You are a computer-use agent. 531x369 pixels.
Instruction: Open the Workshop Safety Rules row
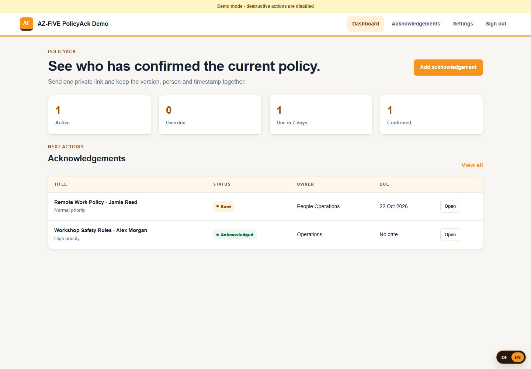450,235
